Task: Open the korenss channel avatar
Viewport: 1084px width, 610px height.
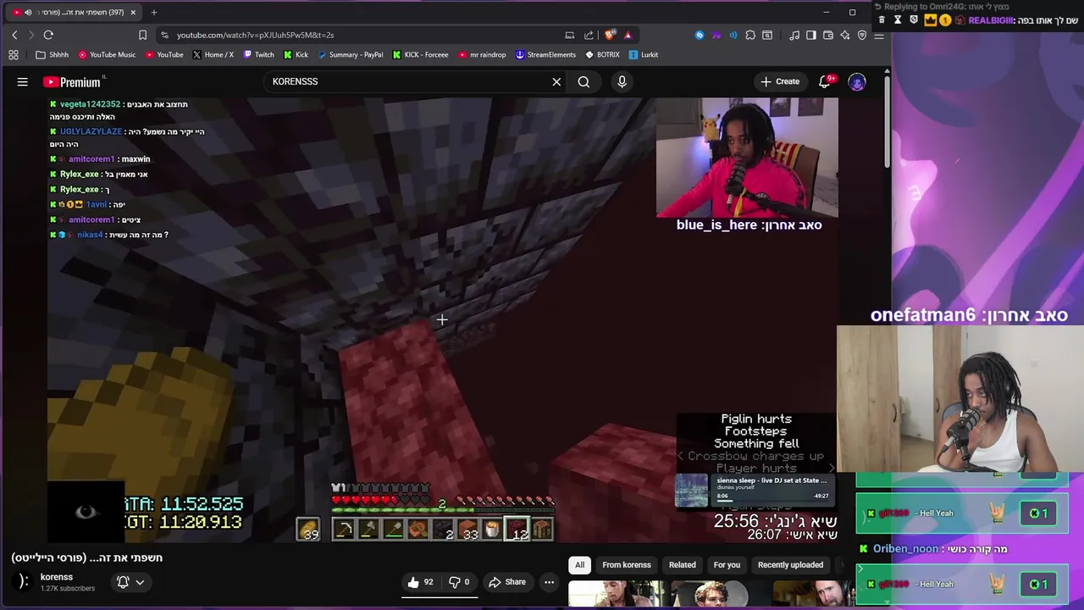Action: (23, 581)
